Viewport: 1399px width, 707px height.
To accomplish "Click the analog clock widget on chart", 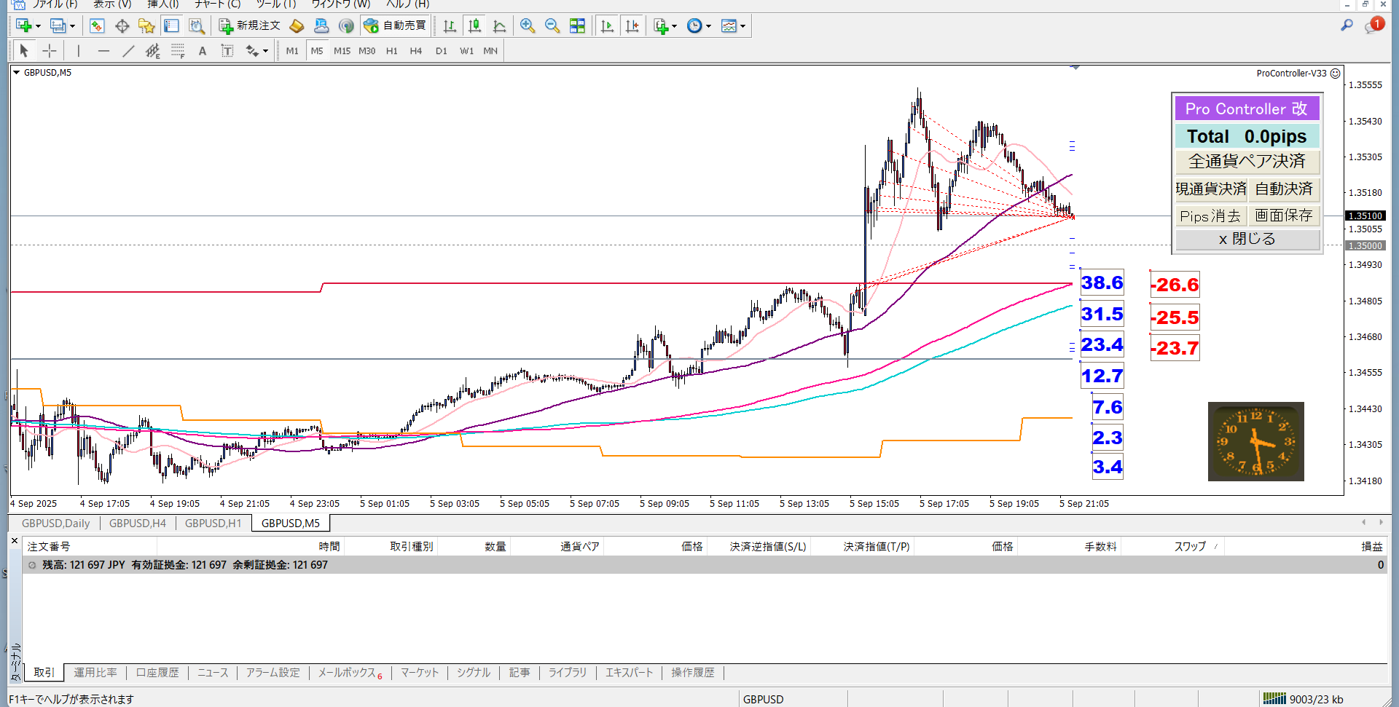I will 1255,441.
